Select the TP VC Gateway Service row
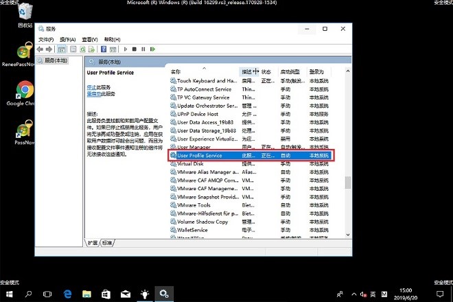This screenshot has width=453, height=302. [x=250, y=97]
